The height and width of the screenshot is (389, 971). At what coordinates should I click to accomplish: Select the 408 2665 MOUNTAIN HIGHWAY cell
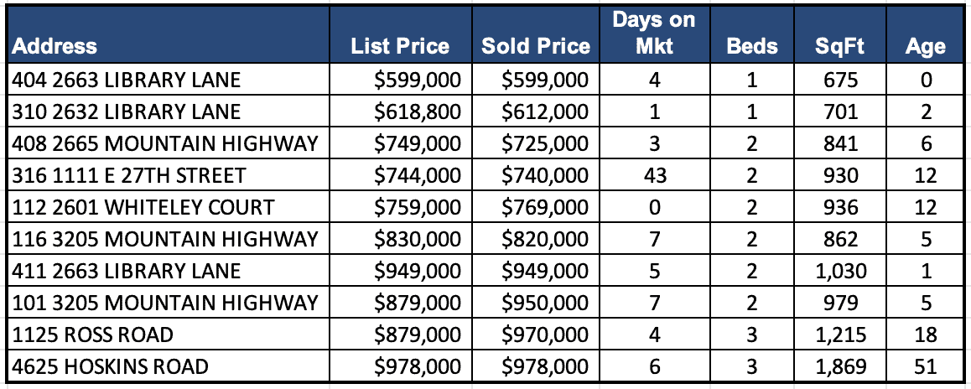tap(165, 144)
